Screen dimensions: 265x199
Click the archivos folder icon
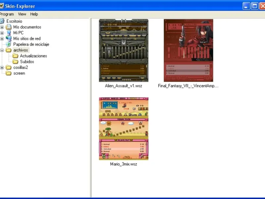9,50
